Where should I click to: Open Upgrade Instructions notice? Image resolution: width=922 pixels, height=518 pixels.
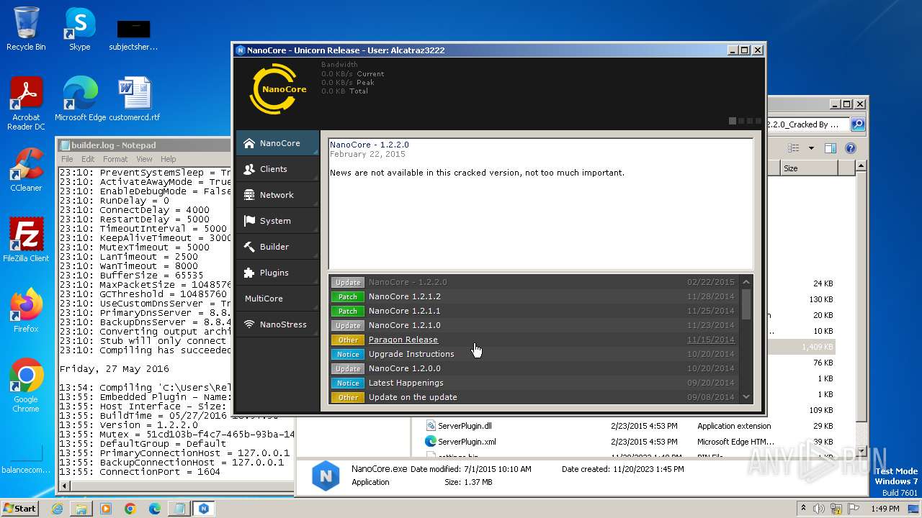click(534, 354)
